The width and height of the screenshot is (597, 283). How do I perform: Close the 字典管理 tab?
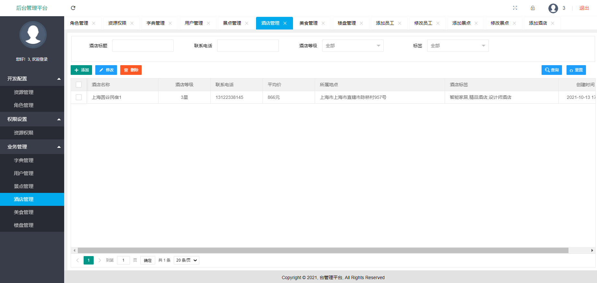click(x=170, y=23)
